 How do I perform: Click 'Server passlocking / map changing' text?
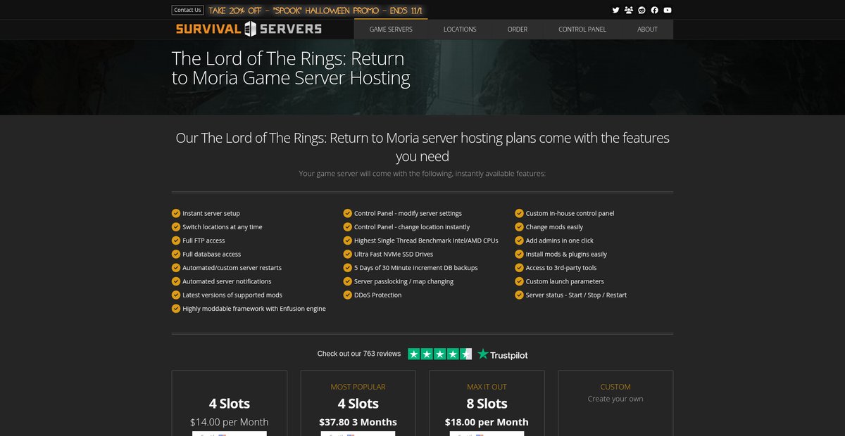tap(403, 281)
